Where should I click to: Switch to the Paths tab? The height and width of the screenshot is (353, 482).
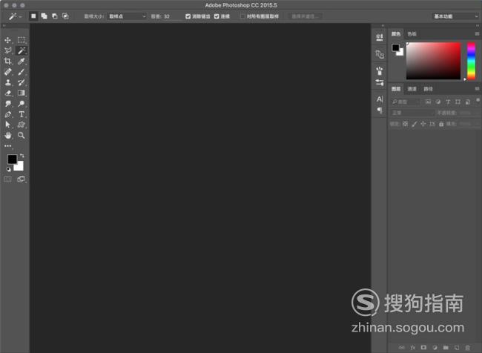pyautogui.click(x=428, y=89)
